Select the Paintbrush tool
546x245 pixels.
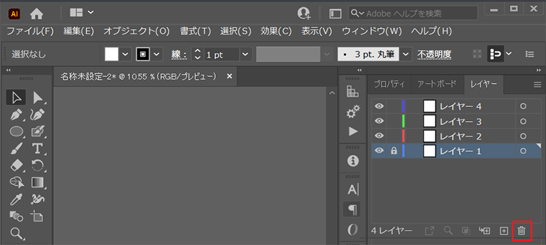pyautogui.click(x=16, y=148)
